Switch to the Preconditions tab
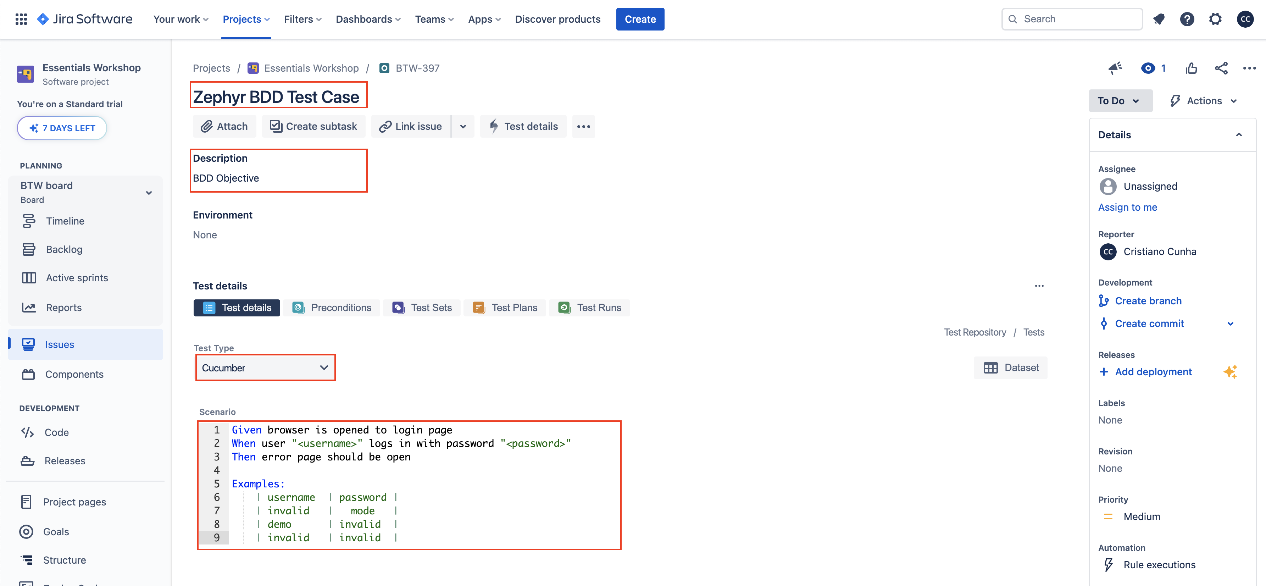Screen dimensions: 1266x586 [332, 308]
